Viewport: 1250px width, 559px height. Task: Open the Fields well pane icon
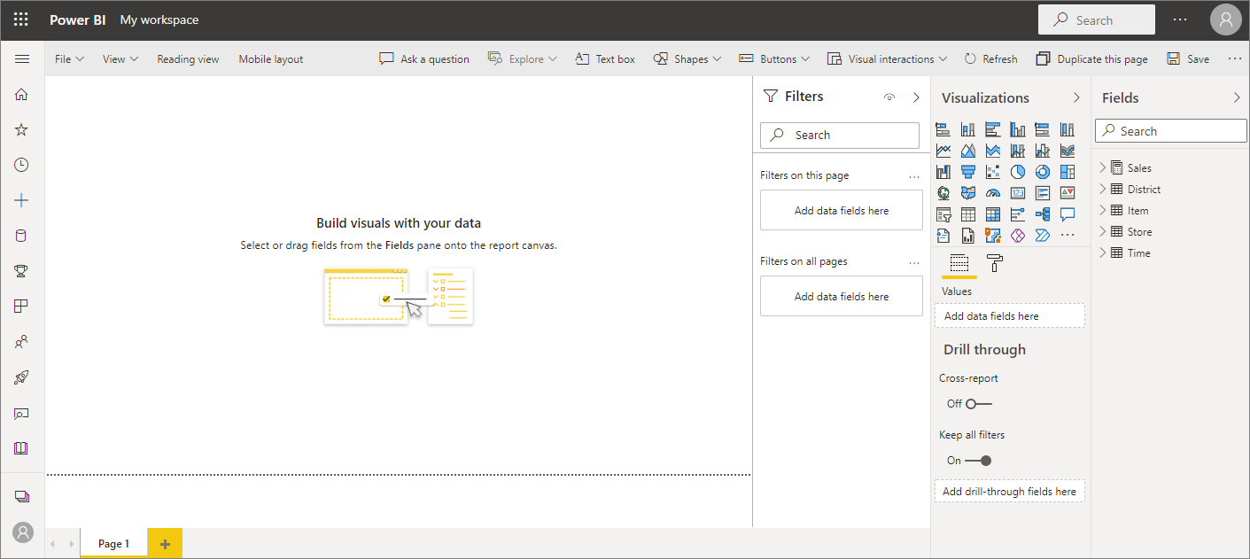959,263
